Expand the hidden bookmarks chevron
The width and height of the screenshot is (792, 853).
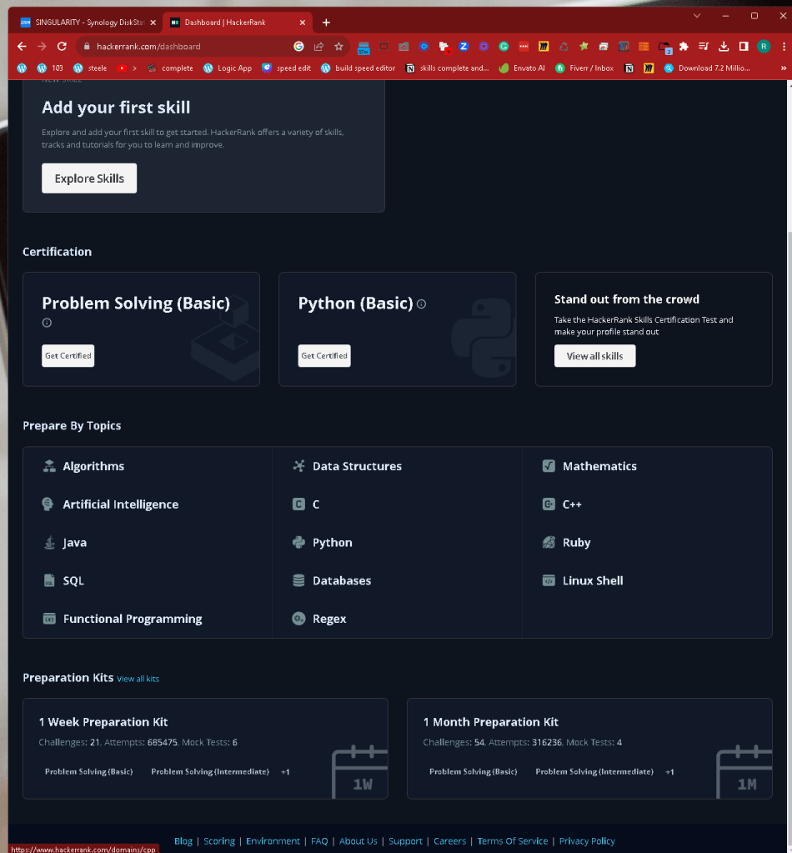click(x=784, y=68)
